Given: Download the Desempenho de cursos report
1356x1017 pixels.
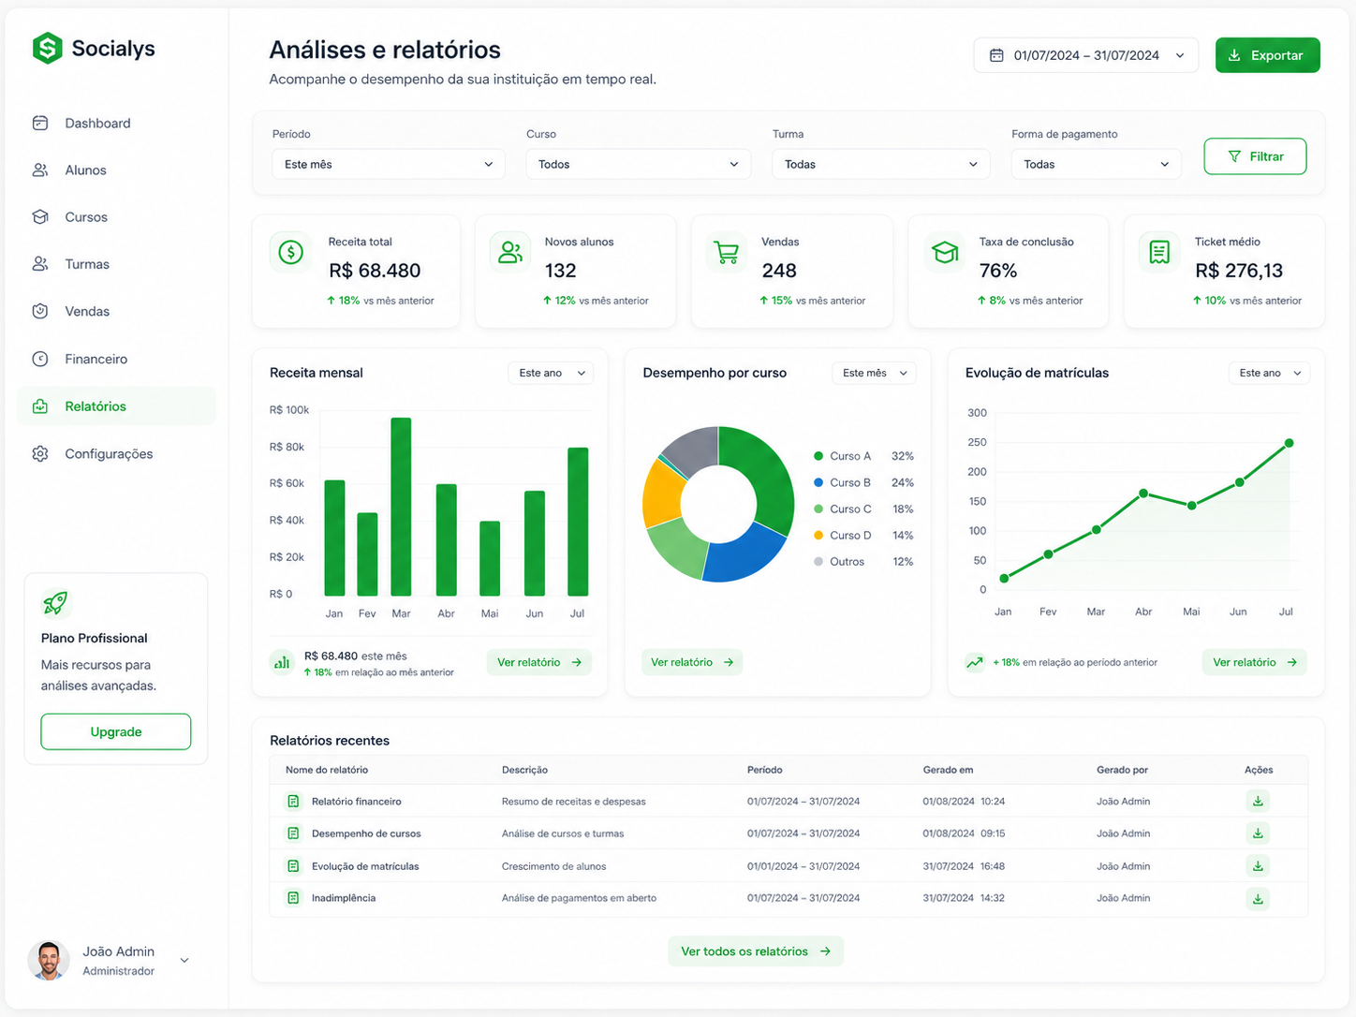Looking at the screenshot, I should pyautogui.click(x=1258, y=833).
